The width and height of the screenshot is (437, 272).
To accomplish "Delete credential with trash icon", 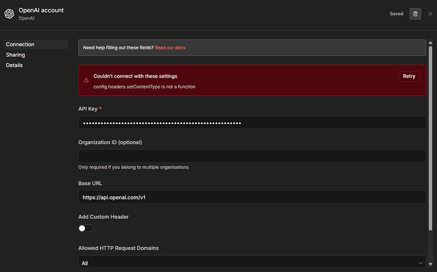I will pos(415,14).
